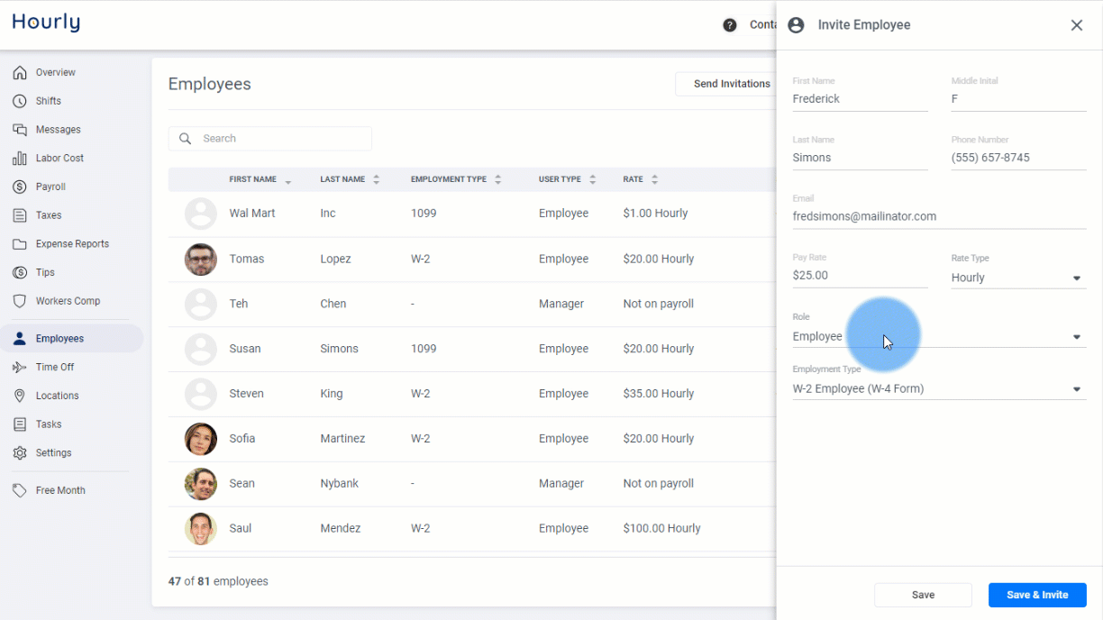Go to Expense Reports menu item
The image size is (1103, 620).
click(72, 244)
